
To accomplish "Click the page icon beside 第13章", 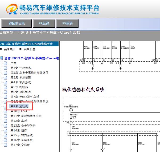I will point(6,126).
